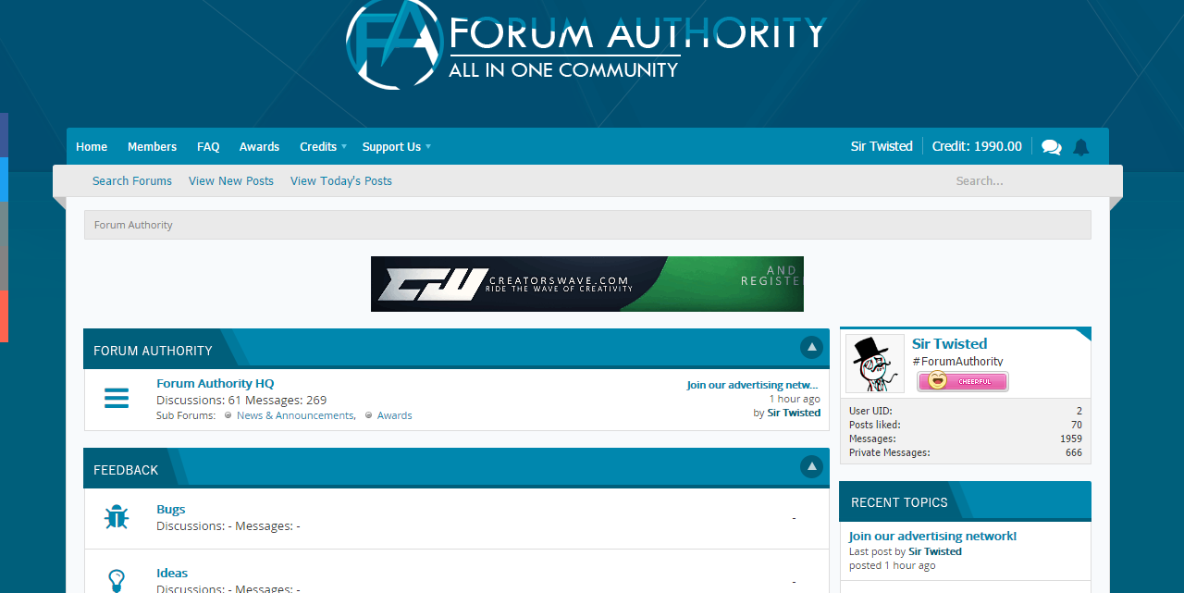Open the Bugs forum
The width and height of the screenshot is (1184, 593).
click(171, 509)
